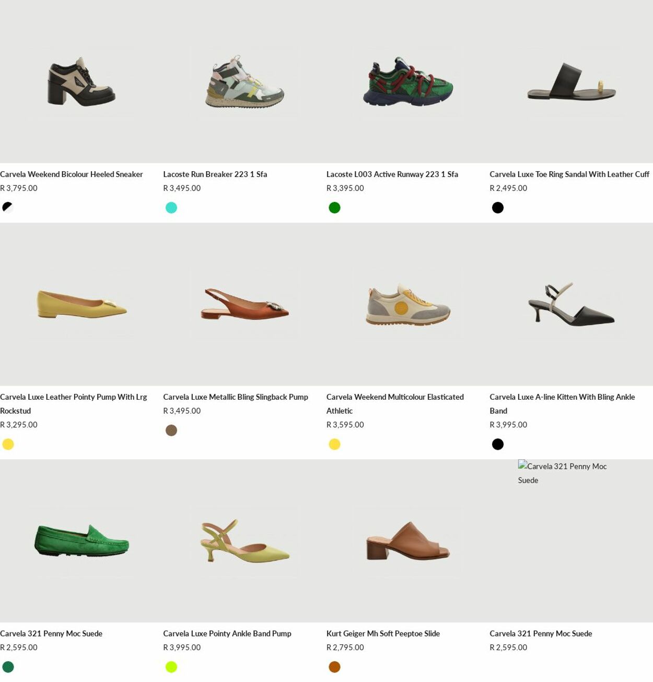Open the A-line Kitten heel image

click(571, 304)
